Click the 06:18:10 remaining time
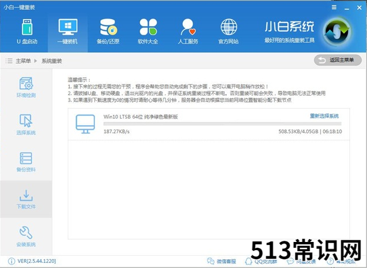367x268 pixels. coord(332,131)
